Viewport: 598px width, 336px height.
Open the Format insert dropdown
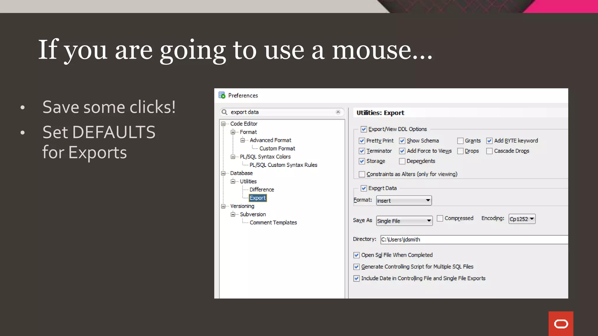(x=404, y=200)
